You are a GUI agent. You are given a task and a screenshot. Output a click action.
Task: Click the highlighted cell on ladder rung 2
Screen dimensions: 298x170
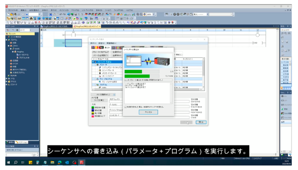point(74,43)
